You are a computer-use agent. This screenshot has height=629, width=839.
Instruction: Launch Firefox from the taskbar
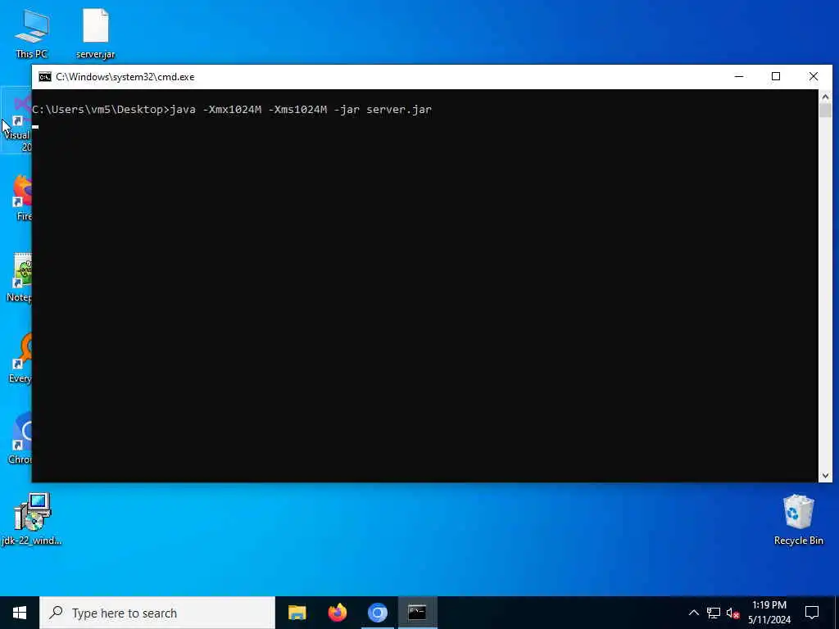[337, 613]
